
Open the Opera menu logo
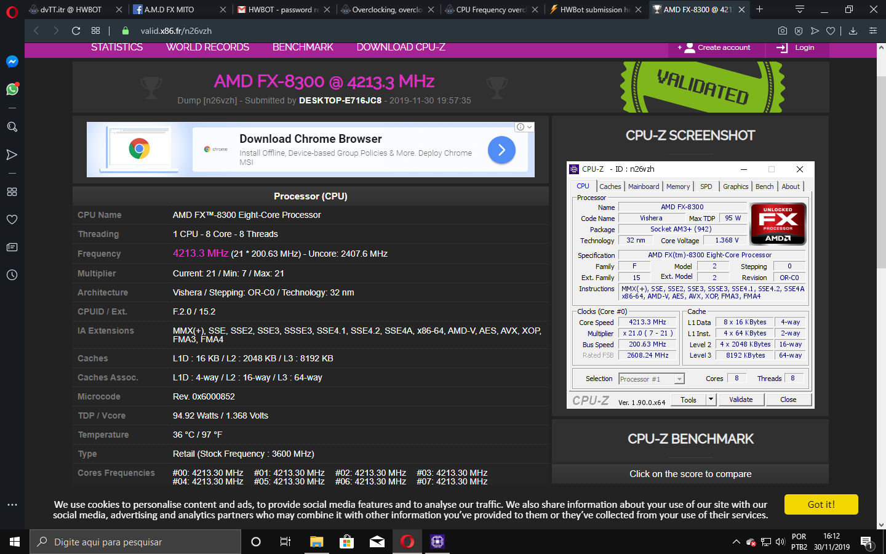tap(12, 12)
